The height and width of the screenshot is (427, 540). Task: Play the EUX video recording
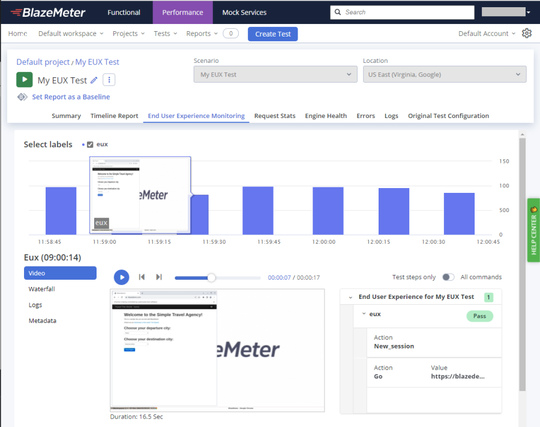tap(121, 277)
